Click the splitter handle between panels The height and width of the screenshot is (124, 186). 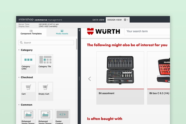(79, 78)
